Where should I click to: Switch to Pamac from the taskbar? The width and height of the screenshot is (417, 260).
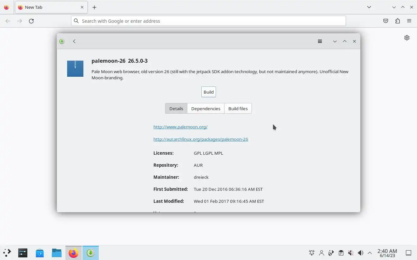[x=91, y=253]
